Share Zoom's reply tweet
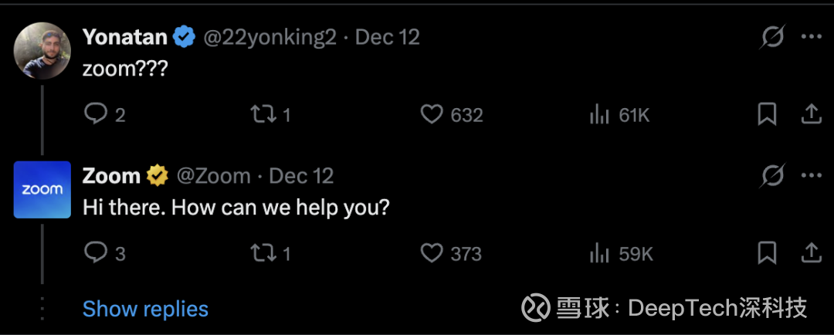The height and width of the screenshot is (335, 834). point(811,253)
